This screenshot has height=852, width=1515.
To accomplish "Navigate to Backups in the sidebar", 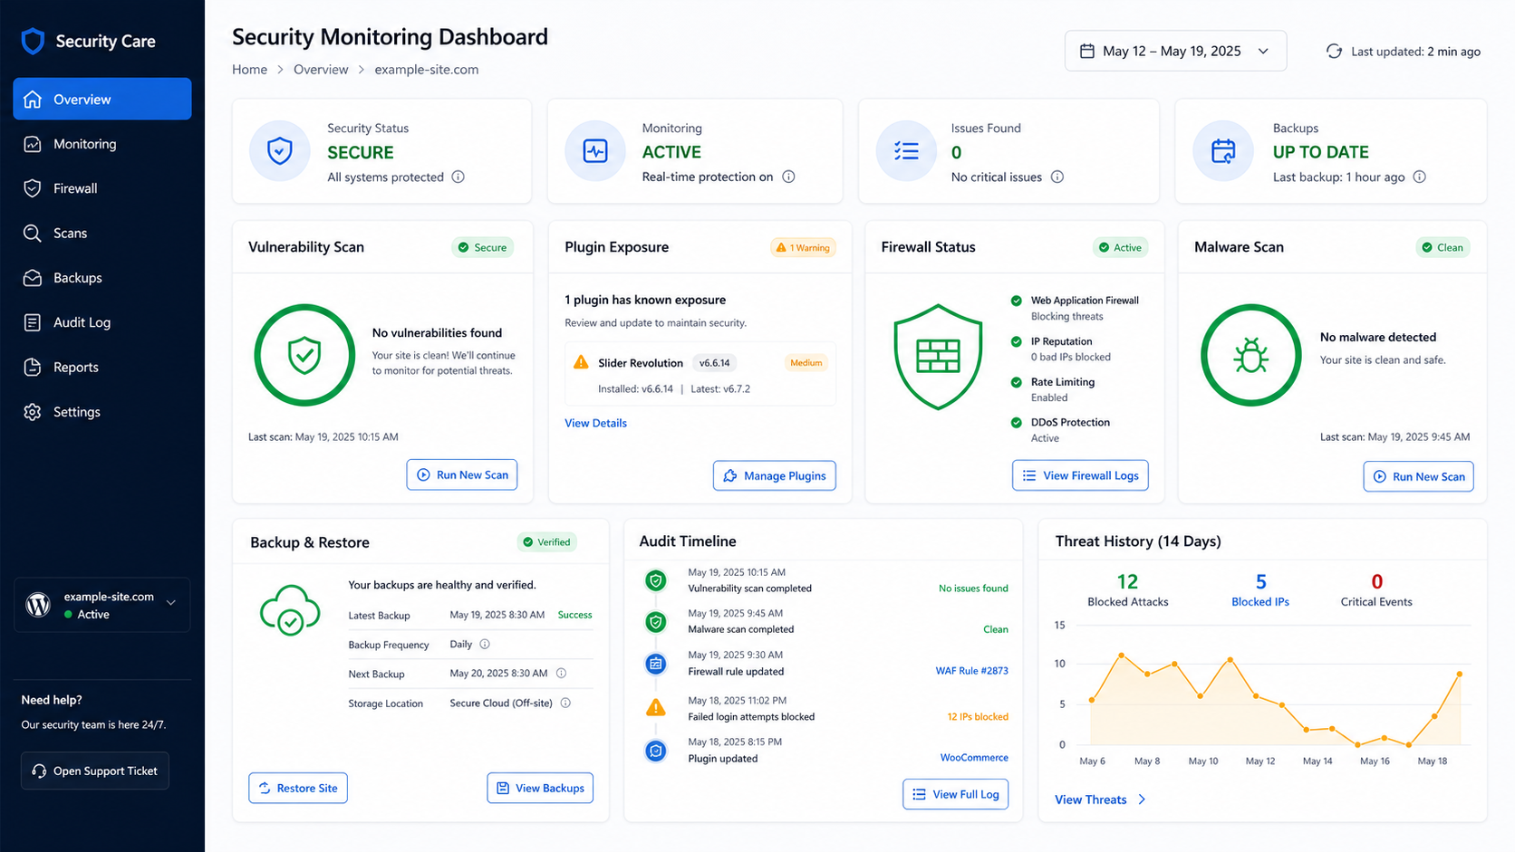I will (x=102, y=277).
